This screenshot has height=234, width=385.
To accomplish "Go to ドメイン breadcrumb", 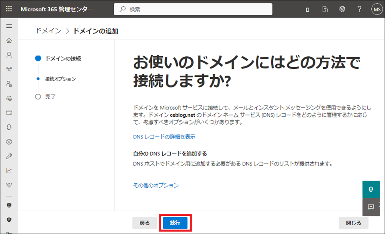I will coord(48,31).
